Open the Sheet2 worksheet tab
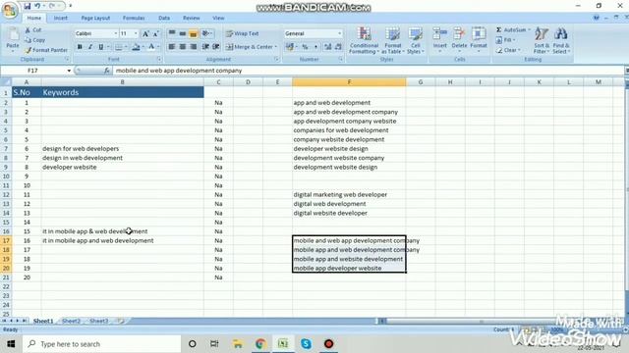The width and height of the screenshot is (629, 353). [x=71, y=321]
